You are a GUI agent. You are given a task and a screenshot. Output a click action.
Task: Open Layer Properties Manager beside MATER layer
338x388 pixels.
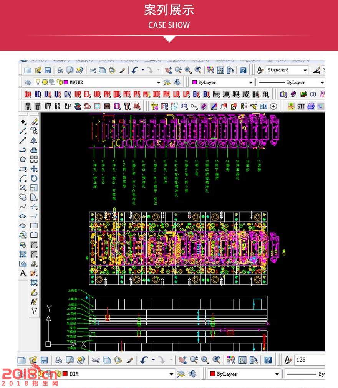pos(28,82)
